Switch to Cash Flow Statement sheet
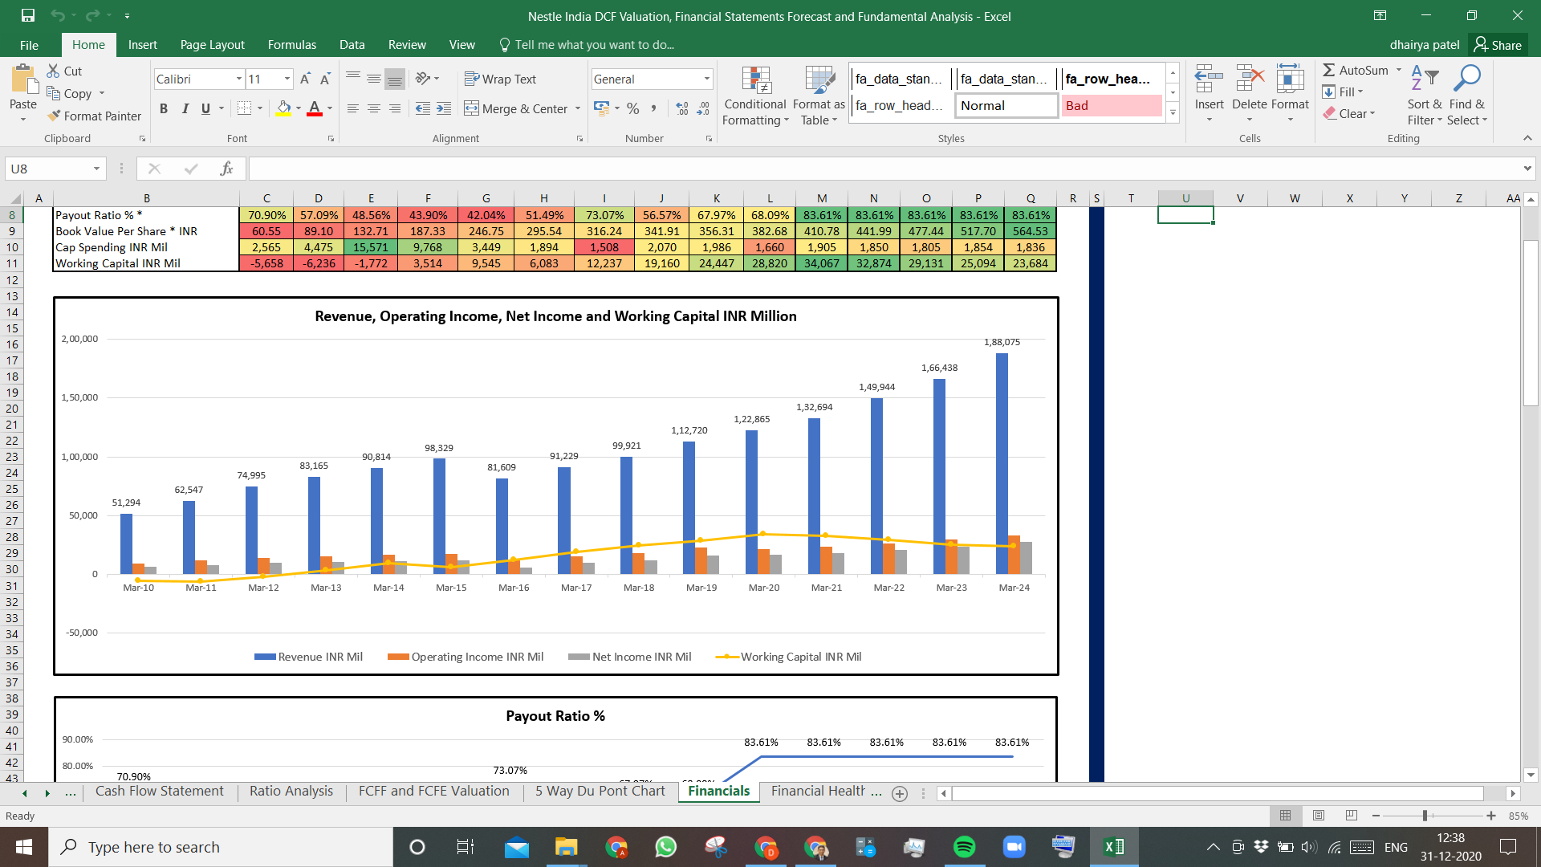This screenshot has width=1541, height=867. 159,791
